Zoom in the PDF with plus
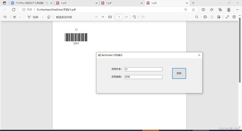 (x=103, y=17)
